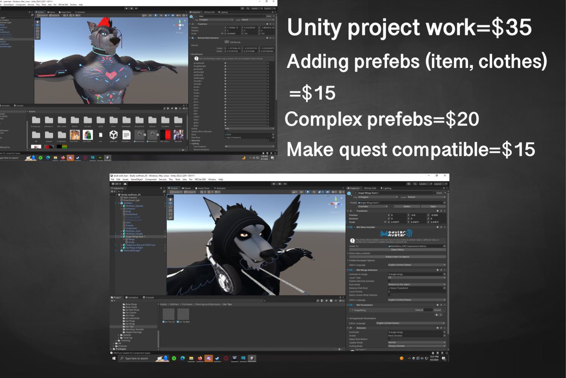Open the Layer Type dropdown showing FX
This screenshot has height=378, width=566.
[x=417, y=278]
